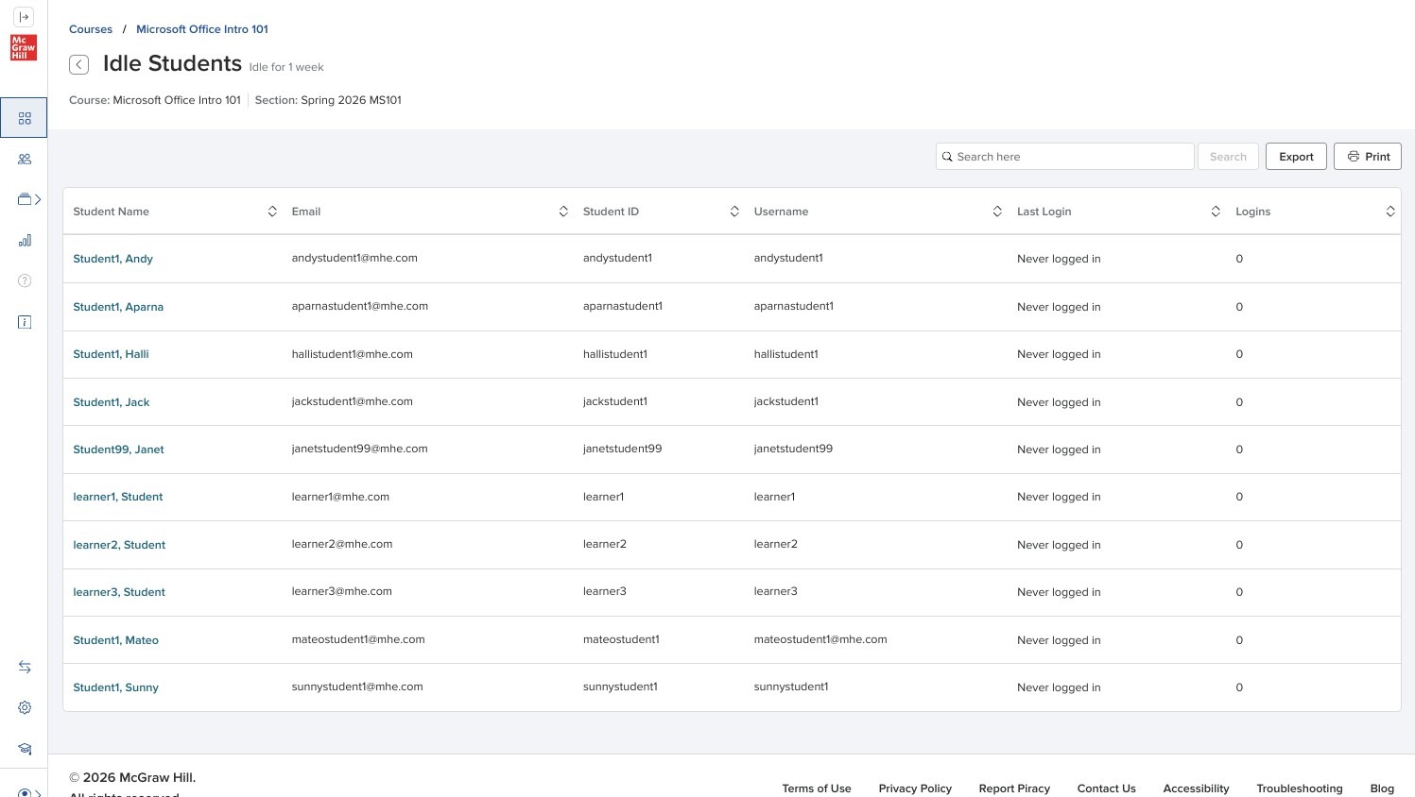Sort table by Logins column

click(1390, 212)
